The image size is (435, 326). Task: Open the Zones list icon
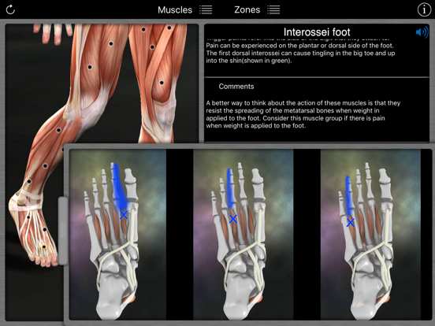click(273, 9)
